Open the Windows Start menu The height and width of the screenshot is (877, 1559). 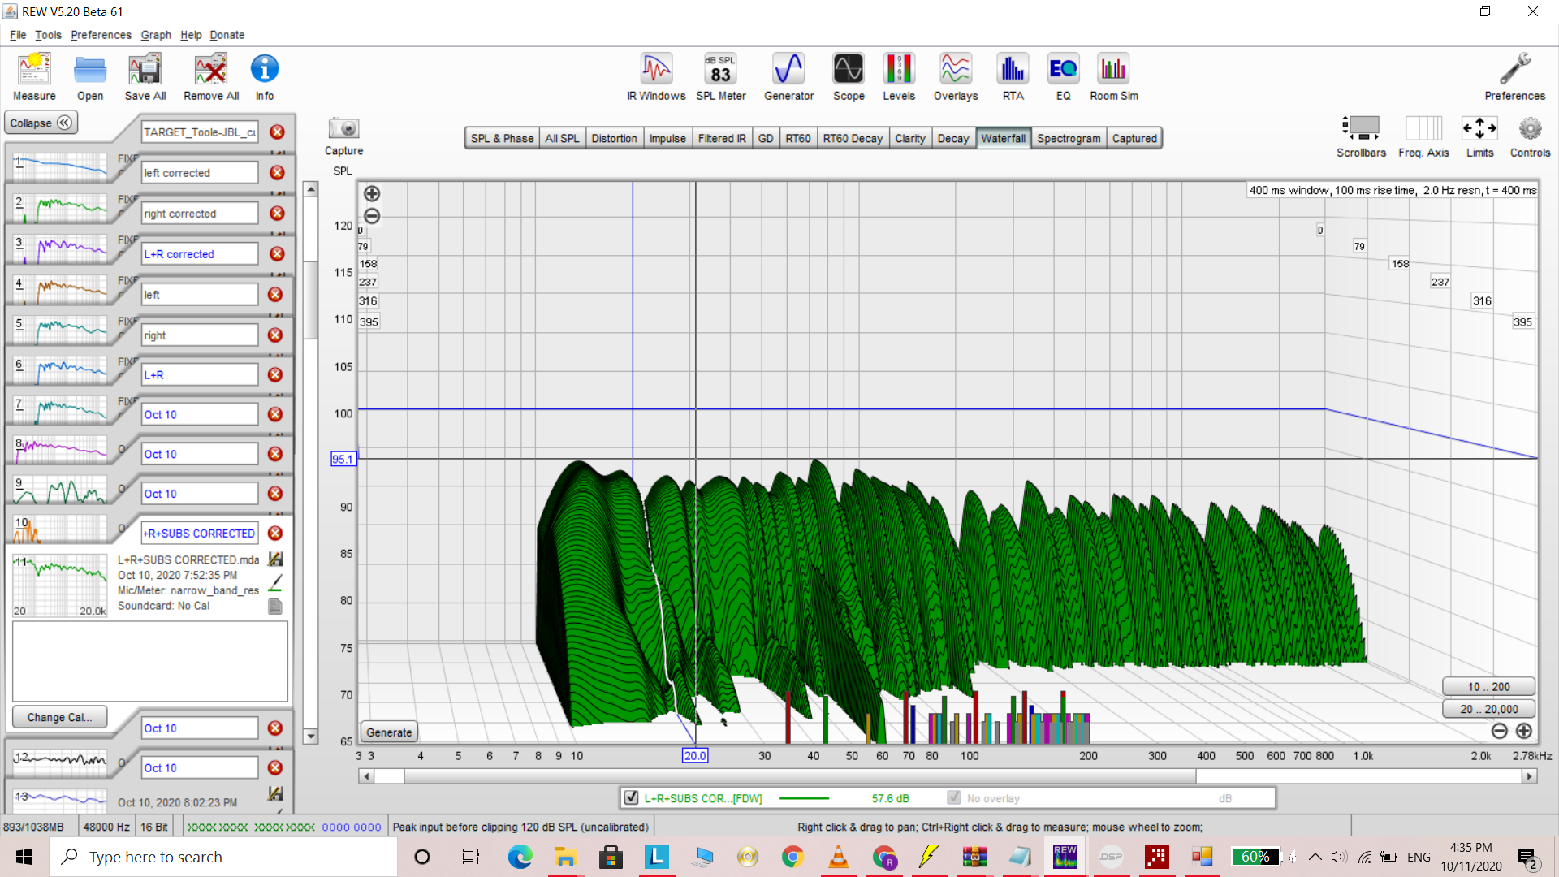[x=24, y=857]
